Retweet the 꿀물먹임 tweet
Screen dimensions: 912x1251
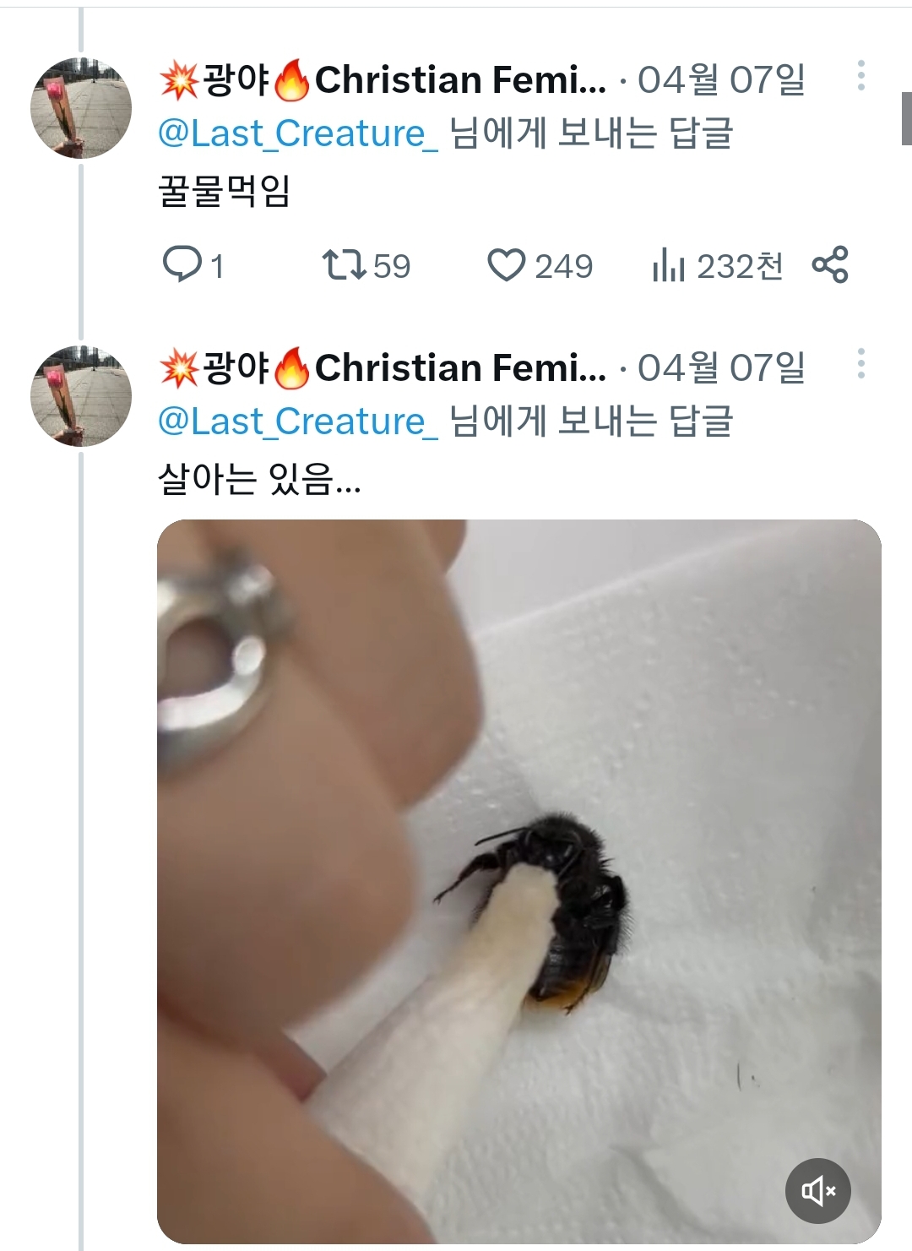(x=345, y=264)
